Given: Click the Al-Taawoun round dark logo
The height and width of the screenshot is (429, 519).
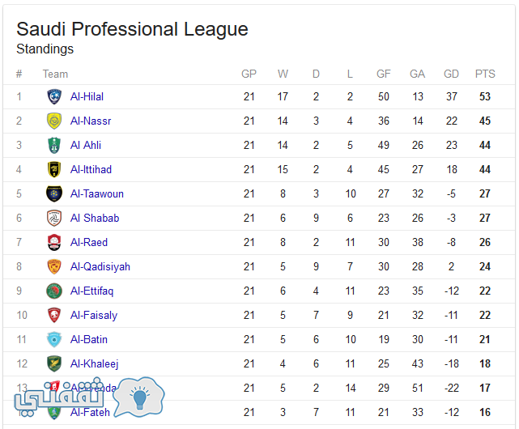Looking at the screenshot, I should [54, 193].
